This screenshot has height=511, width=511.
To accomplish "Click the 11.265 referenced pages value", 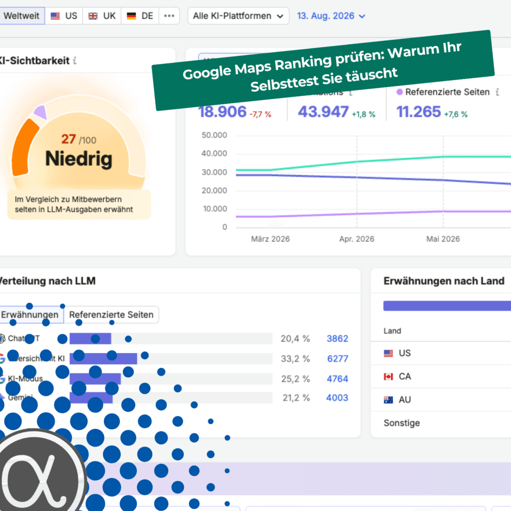I will pyautogui.click(x=419, y=112).
